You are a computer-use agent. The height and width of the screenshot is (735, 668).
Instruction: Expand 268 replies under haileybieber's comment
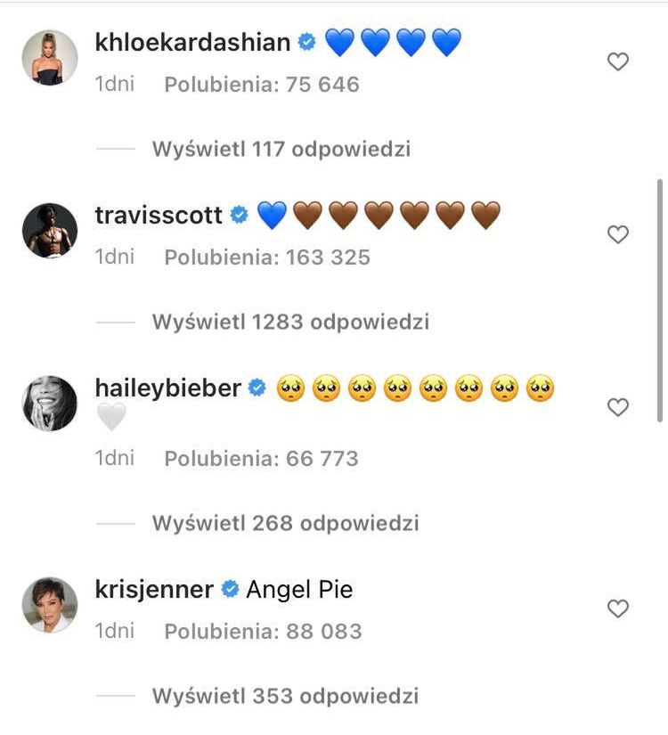pos(285,523)
